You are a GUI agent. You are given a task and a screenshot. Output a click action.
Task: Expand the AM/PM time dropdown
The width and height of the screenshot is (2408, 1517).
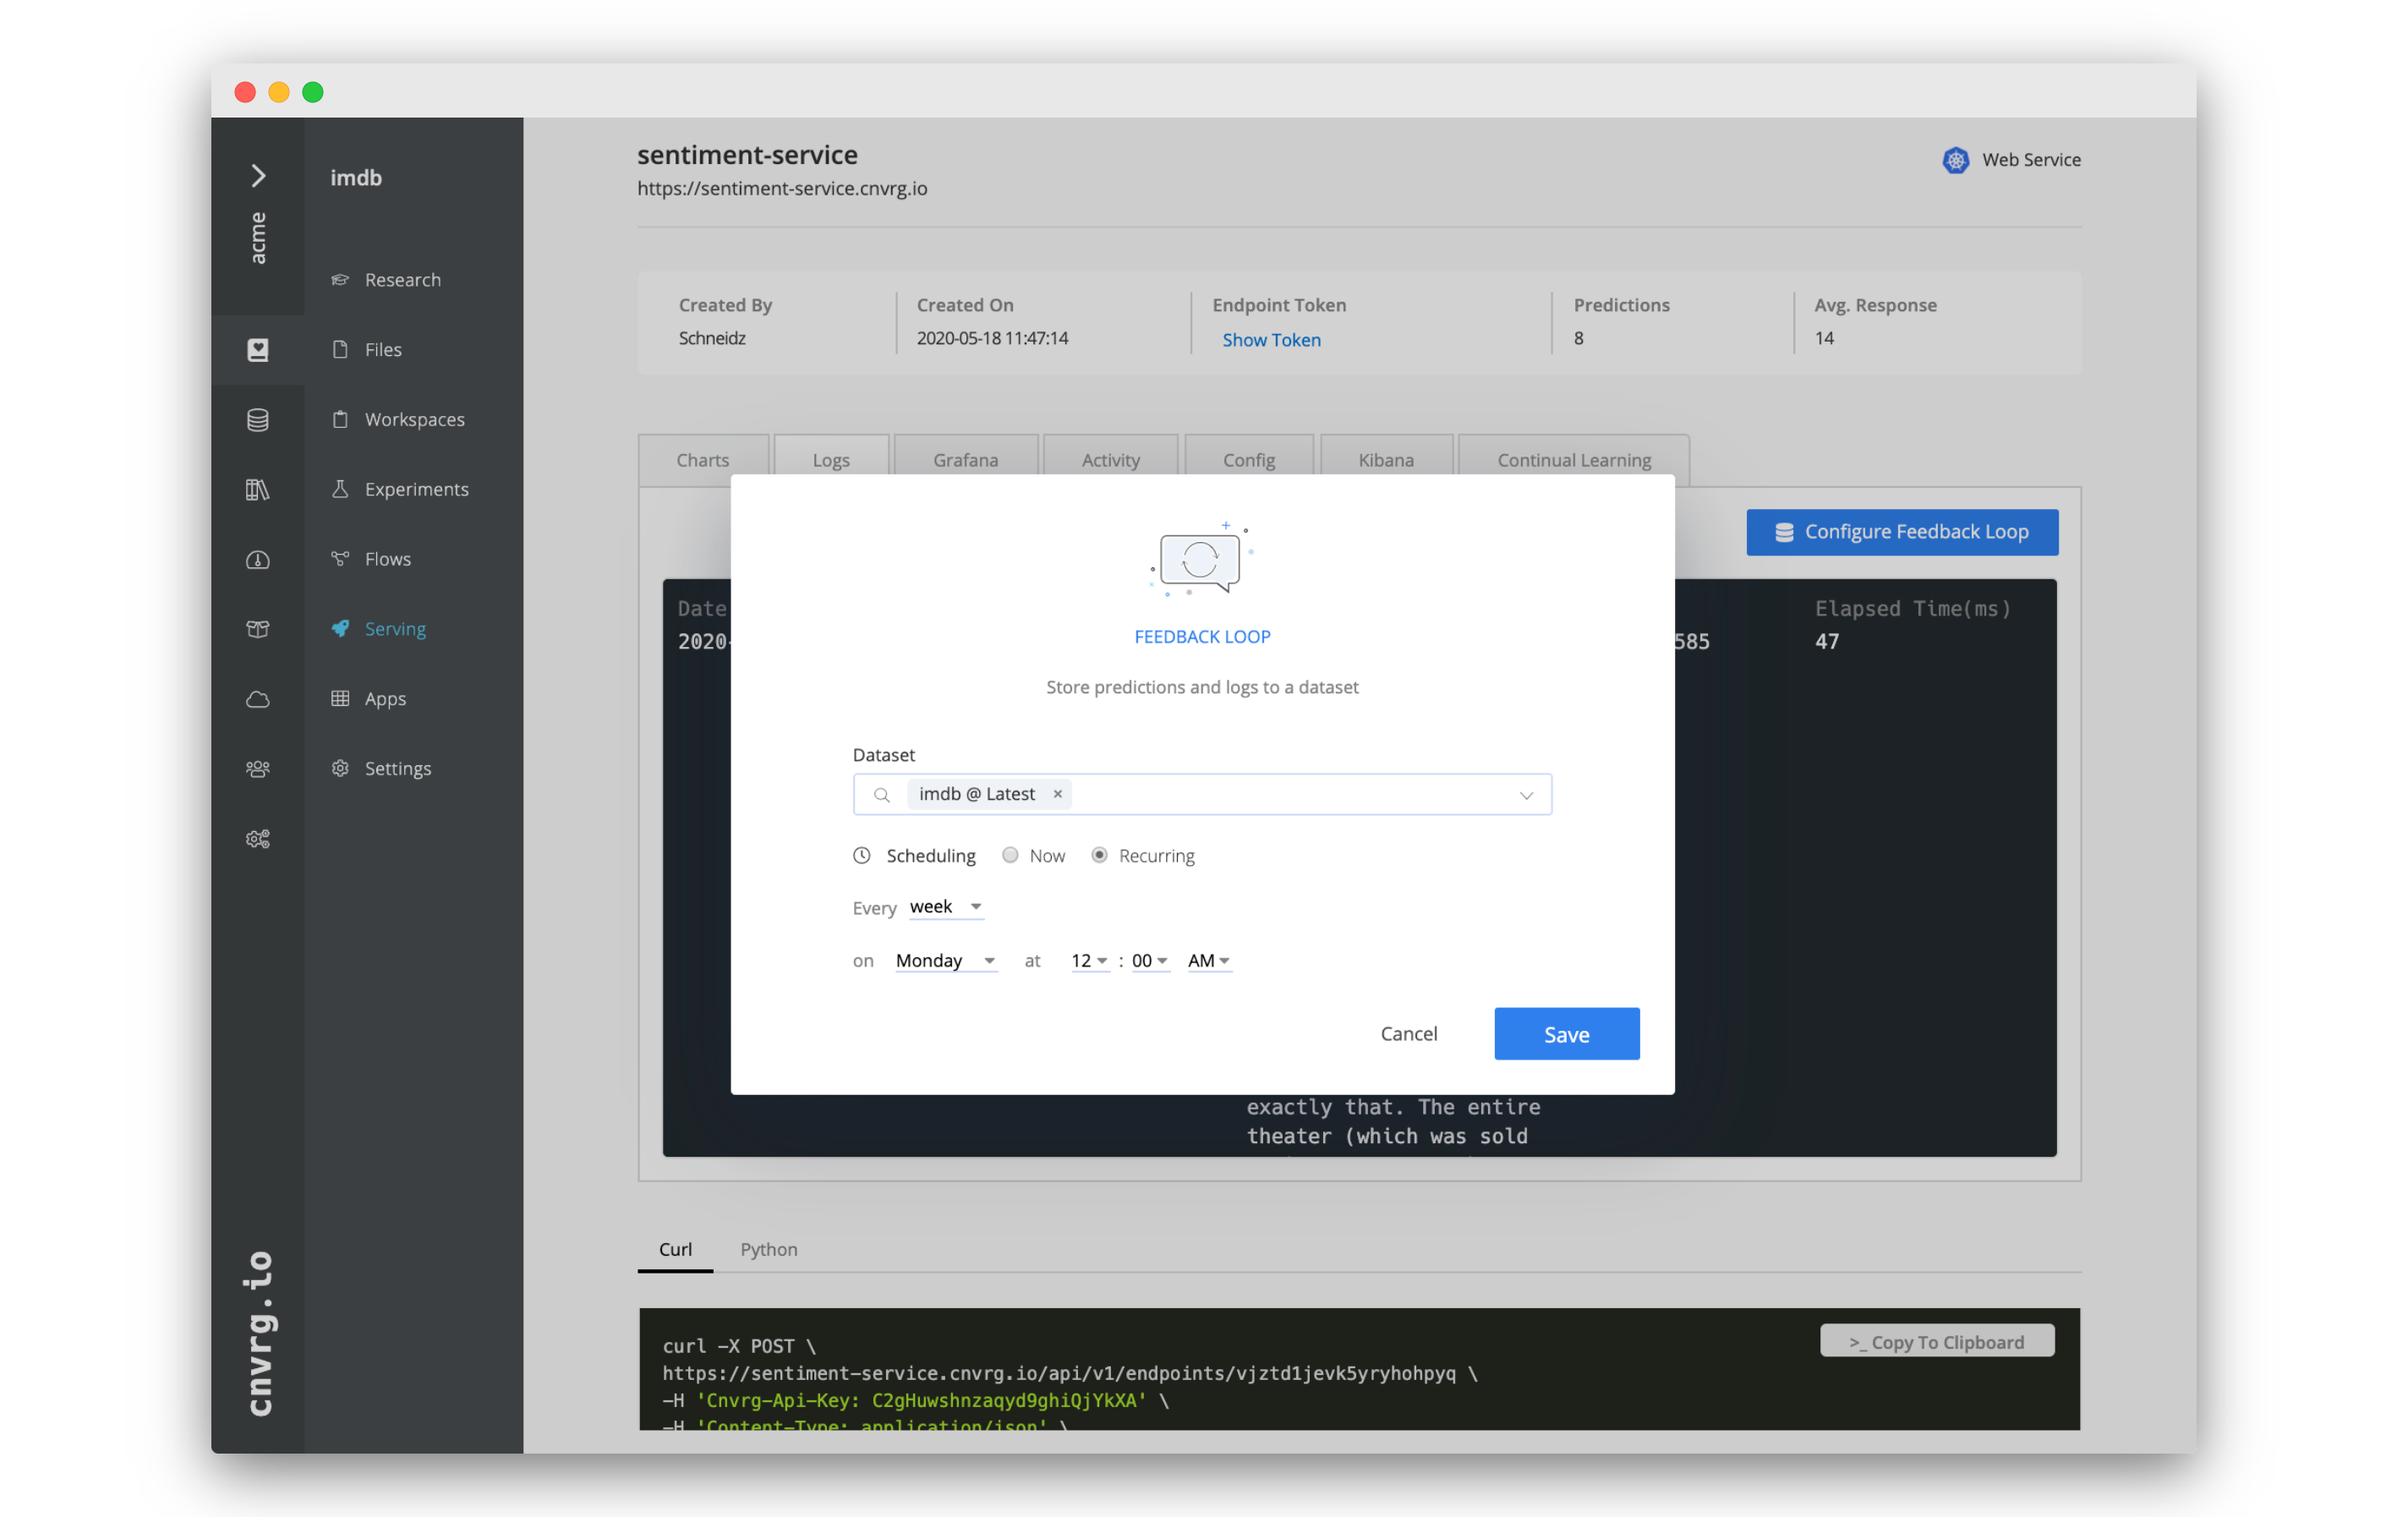[x=1207, y=960]
